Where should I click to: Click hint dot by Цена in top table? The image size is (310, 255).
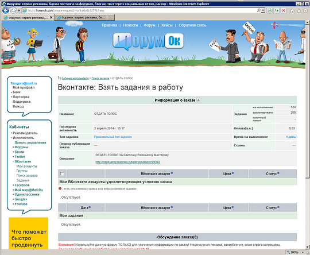(x=232, y=173)
